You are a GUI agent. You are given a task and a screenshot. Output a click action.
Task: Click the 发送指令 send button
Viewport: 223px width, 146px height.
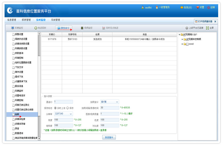109,137
